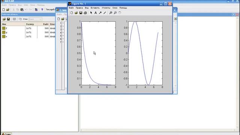The height and width of the screenshot is (135, 240).
Task: Open Утилиты menu in Figure window
Action: point(106,8)
